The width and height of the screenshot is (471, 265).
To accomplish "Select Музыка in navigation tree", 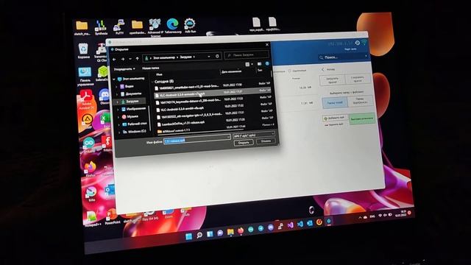I will (x=130, y=116).
